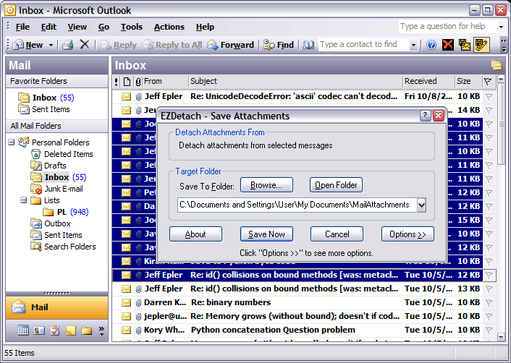Image resolution: width=511 pixels, height=363 pixels.
Task: Select Inbox under Favorite Folders
Action: 46,98
